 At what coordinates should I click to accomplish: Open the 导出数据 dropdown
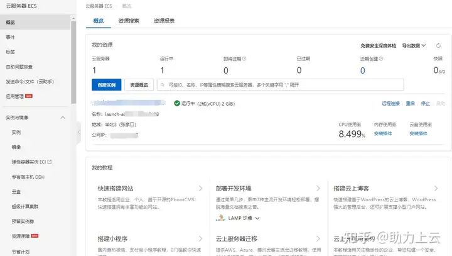point(414,46)
